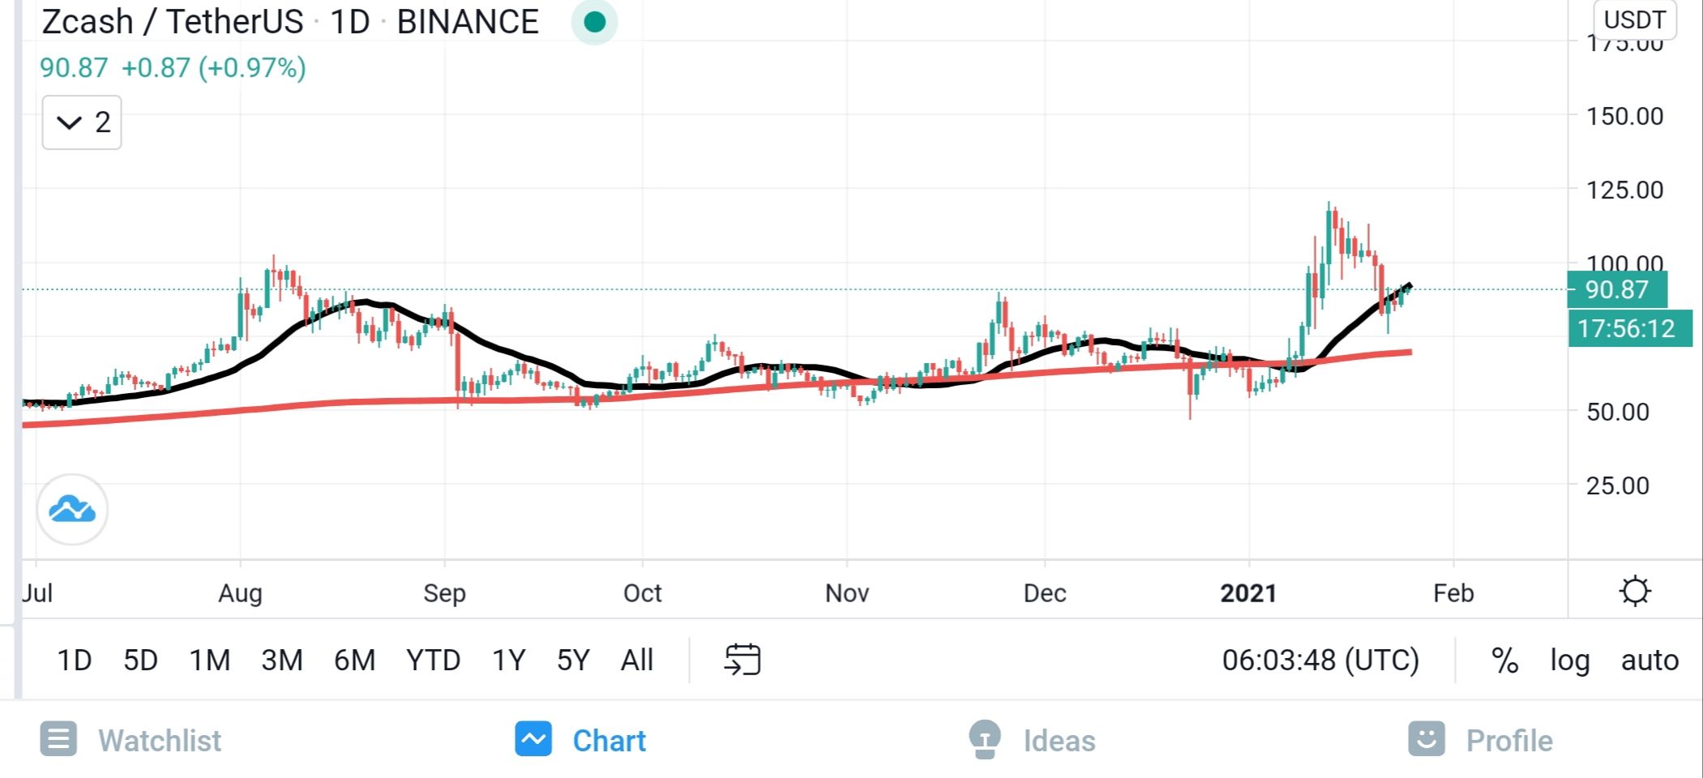This screenshot has width=1703, height=778.
Task: Click the BINANCE exchange label
Action: coord(468,22)
